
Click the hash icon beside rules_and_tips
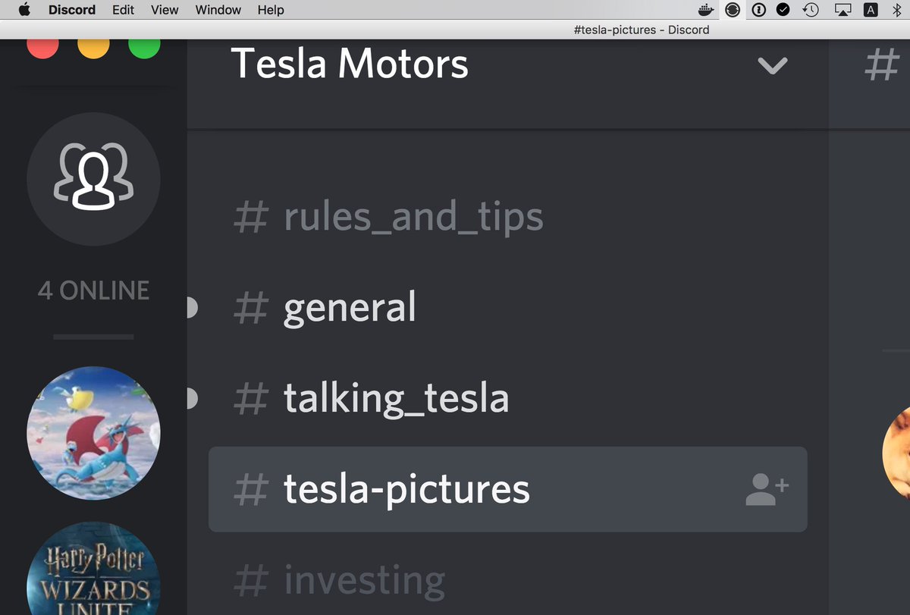(x=251, y=217)
